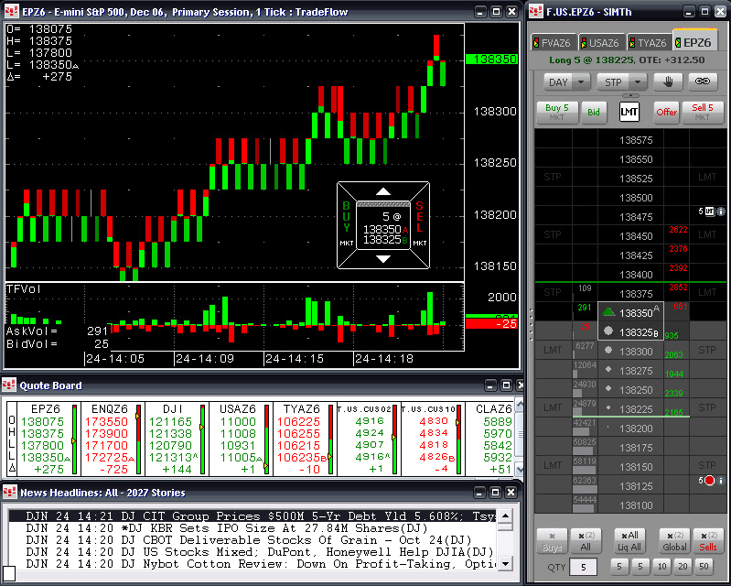This screenshot has width=731, height=586.
Task: Switch to the USAZ6 tab
Action: 601,43
